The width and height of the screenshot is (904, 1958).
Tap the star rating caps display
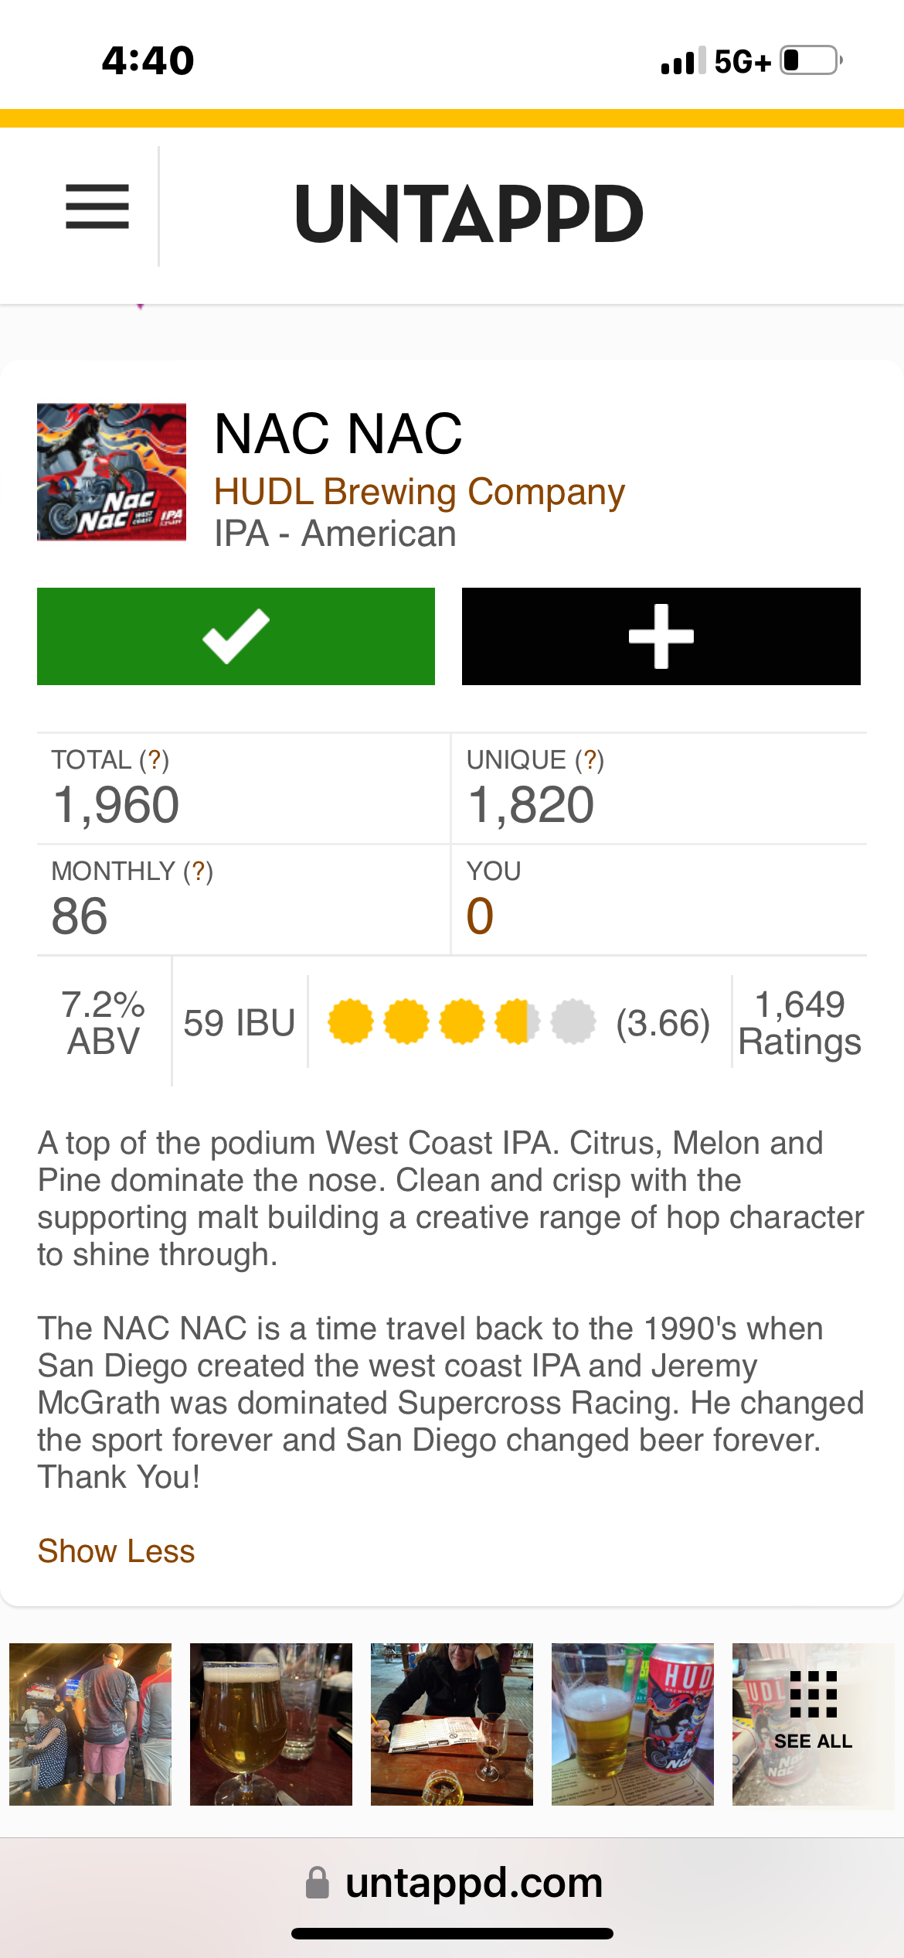coord(461,1022)
